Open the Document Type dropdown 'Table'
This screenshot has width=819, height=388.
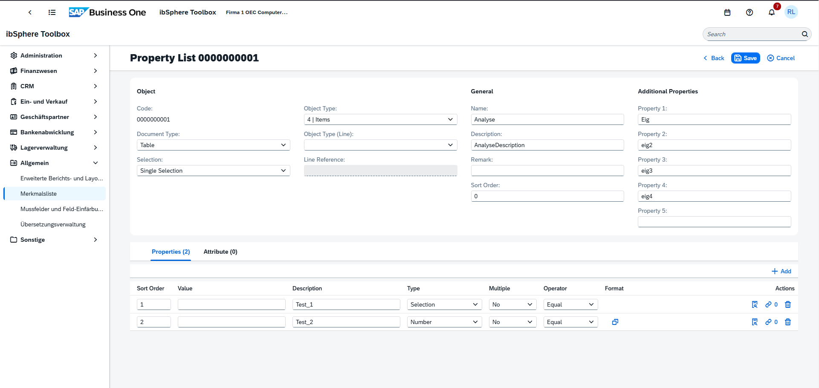click(x=213, y=145)
